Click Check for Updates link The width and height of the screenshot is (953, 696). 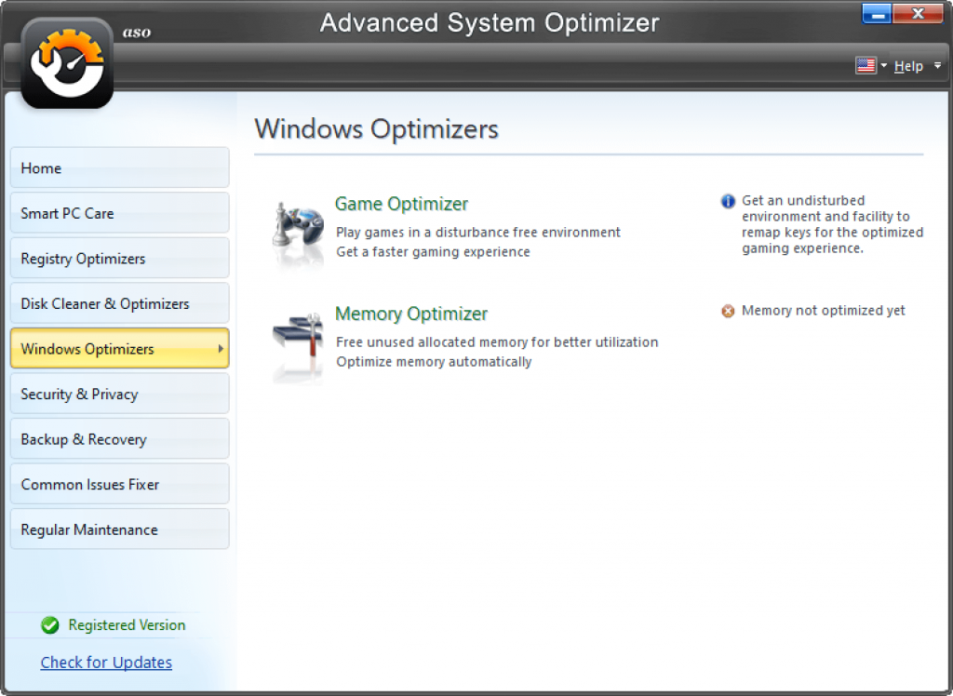[106, 662]
